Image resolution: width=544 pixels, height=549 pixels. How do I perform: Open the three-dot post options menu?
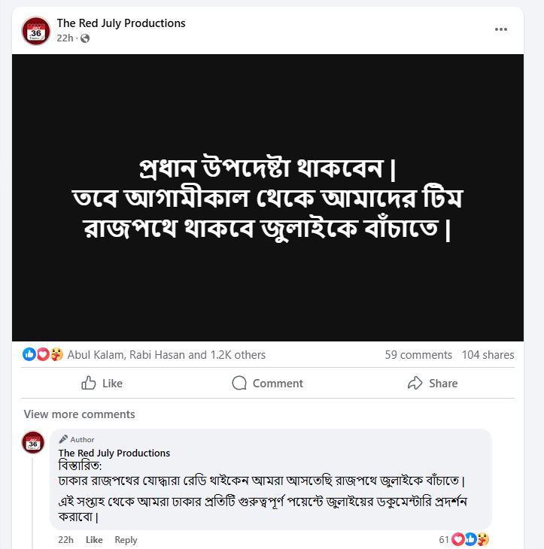pyautogui.click(x=501, y=29)
